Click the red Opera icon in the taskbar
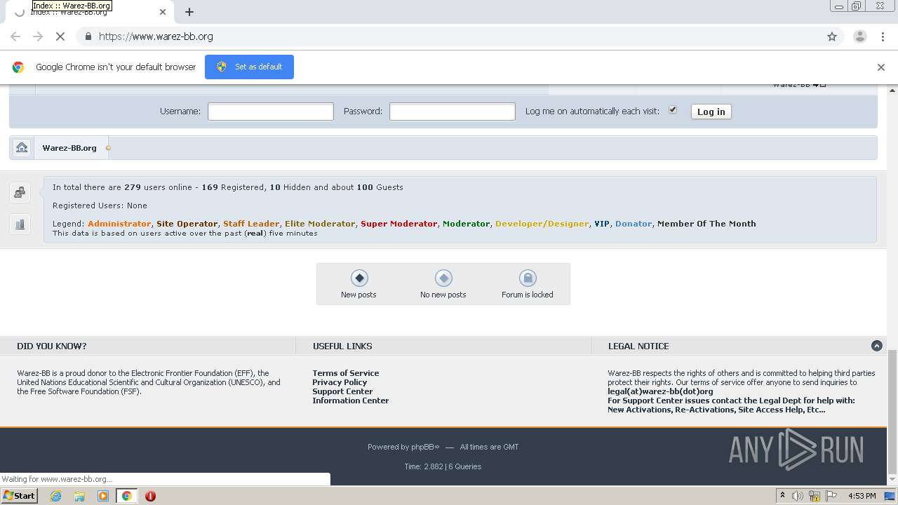 150,496
